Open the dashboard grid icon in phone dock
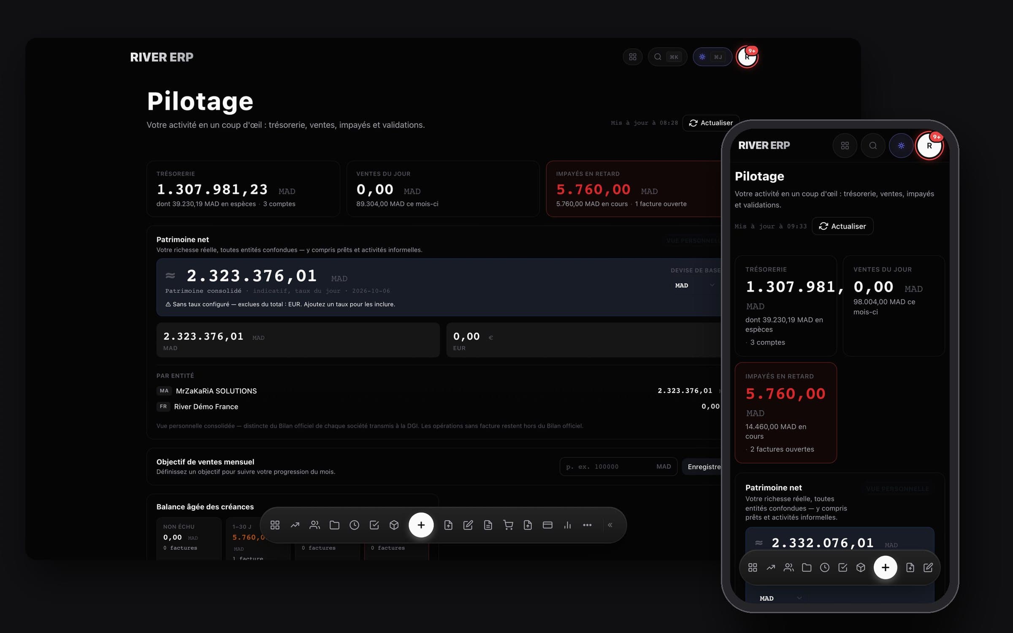The height and width of the screenshot is (633, 1013). tap(753, 568)
